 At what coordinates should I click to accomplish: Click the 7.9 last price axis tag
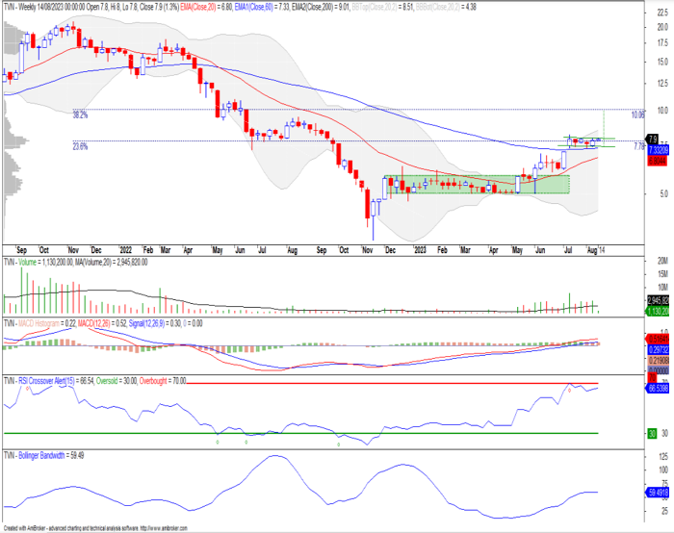point(653,140)
